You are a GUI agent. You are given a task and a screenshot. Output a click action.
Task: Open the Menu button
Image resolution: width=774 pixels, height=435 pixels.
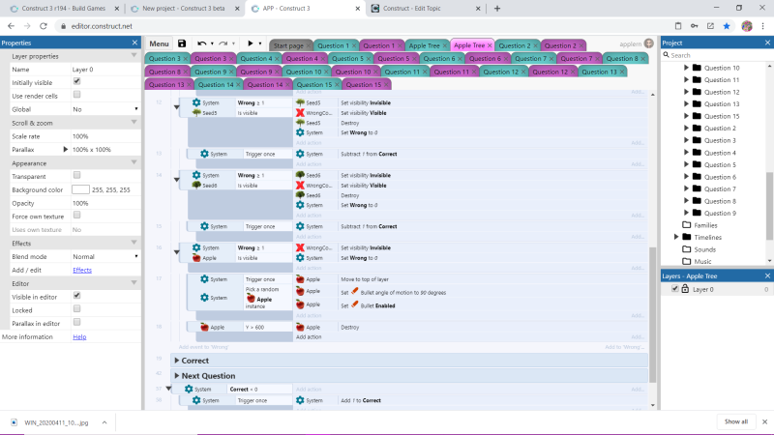(x=159, y=43)
